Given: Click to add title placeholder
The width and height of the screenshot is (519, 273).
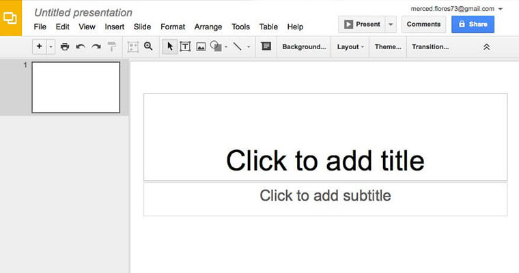Looking at the screenshot, I should [x=325, y=137].
